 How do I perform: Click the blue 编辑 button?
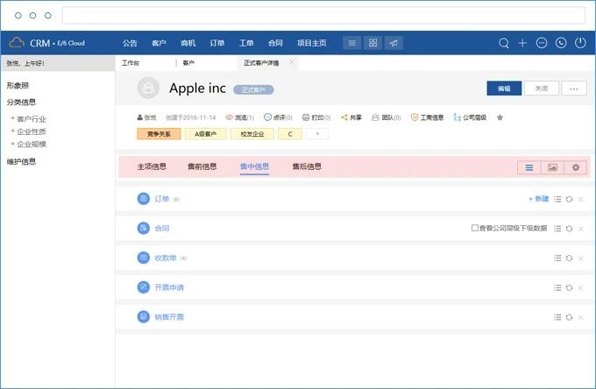tap(503, 88)
